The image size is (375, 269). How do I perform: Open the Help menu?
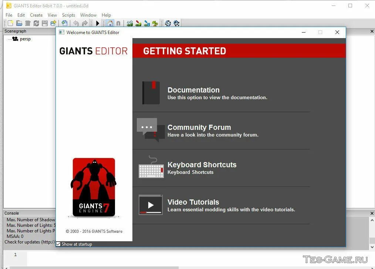click(x=106, y=15)
